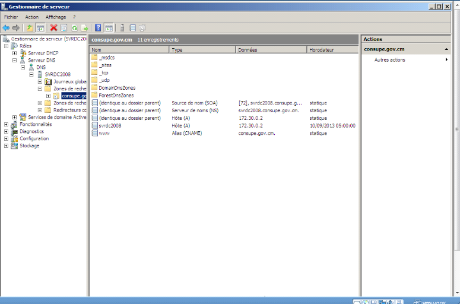Open Help with the blue question icon
This screenshot has width=460, height=304.
(98, 28)
